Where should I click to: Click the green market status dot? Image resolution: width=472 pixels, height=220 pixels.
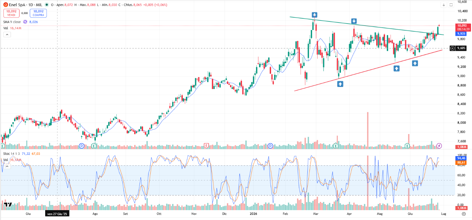[x=47, y=5]
